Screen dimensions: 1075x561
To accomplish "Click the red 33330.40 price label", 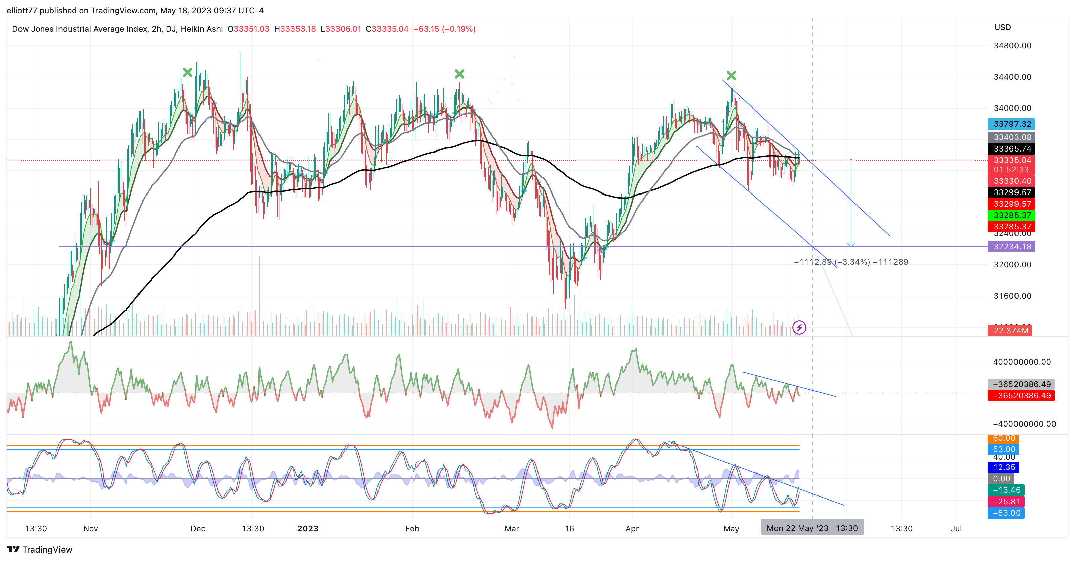I will [1011, 181].
